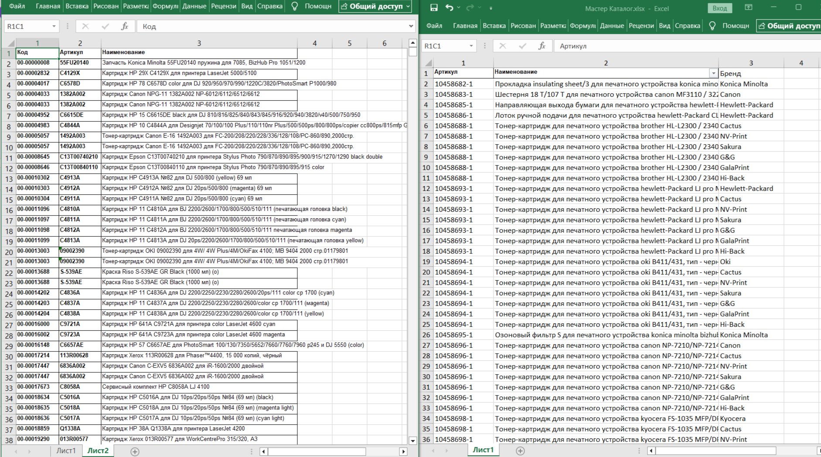Screen dimensions: 821x457
Task: Open the Customize Quick Access Toolbar dropdown
Action: (491, 8)
